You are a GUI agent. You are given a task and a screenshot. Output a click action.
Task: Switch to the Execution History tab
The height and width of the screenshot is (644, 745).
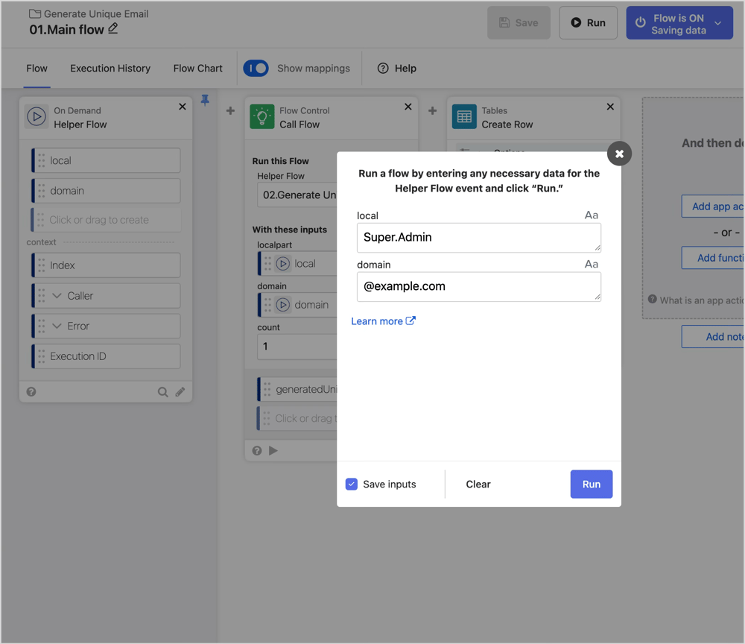tap(110, 69)
